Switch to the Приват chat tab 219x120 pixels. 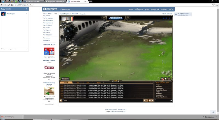pos(99,83)
